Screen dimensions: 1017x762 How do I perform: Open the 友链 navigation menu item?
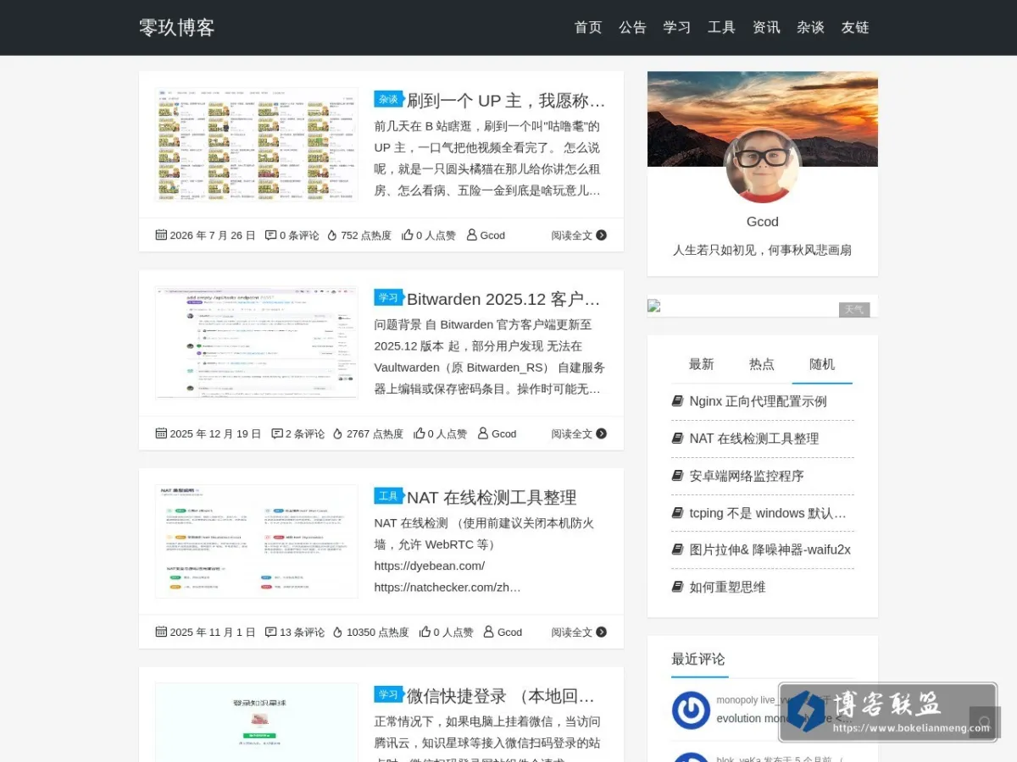[855, 27]
